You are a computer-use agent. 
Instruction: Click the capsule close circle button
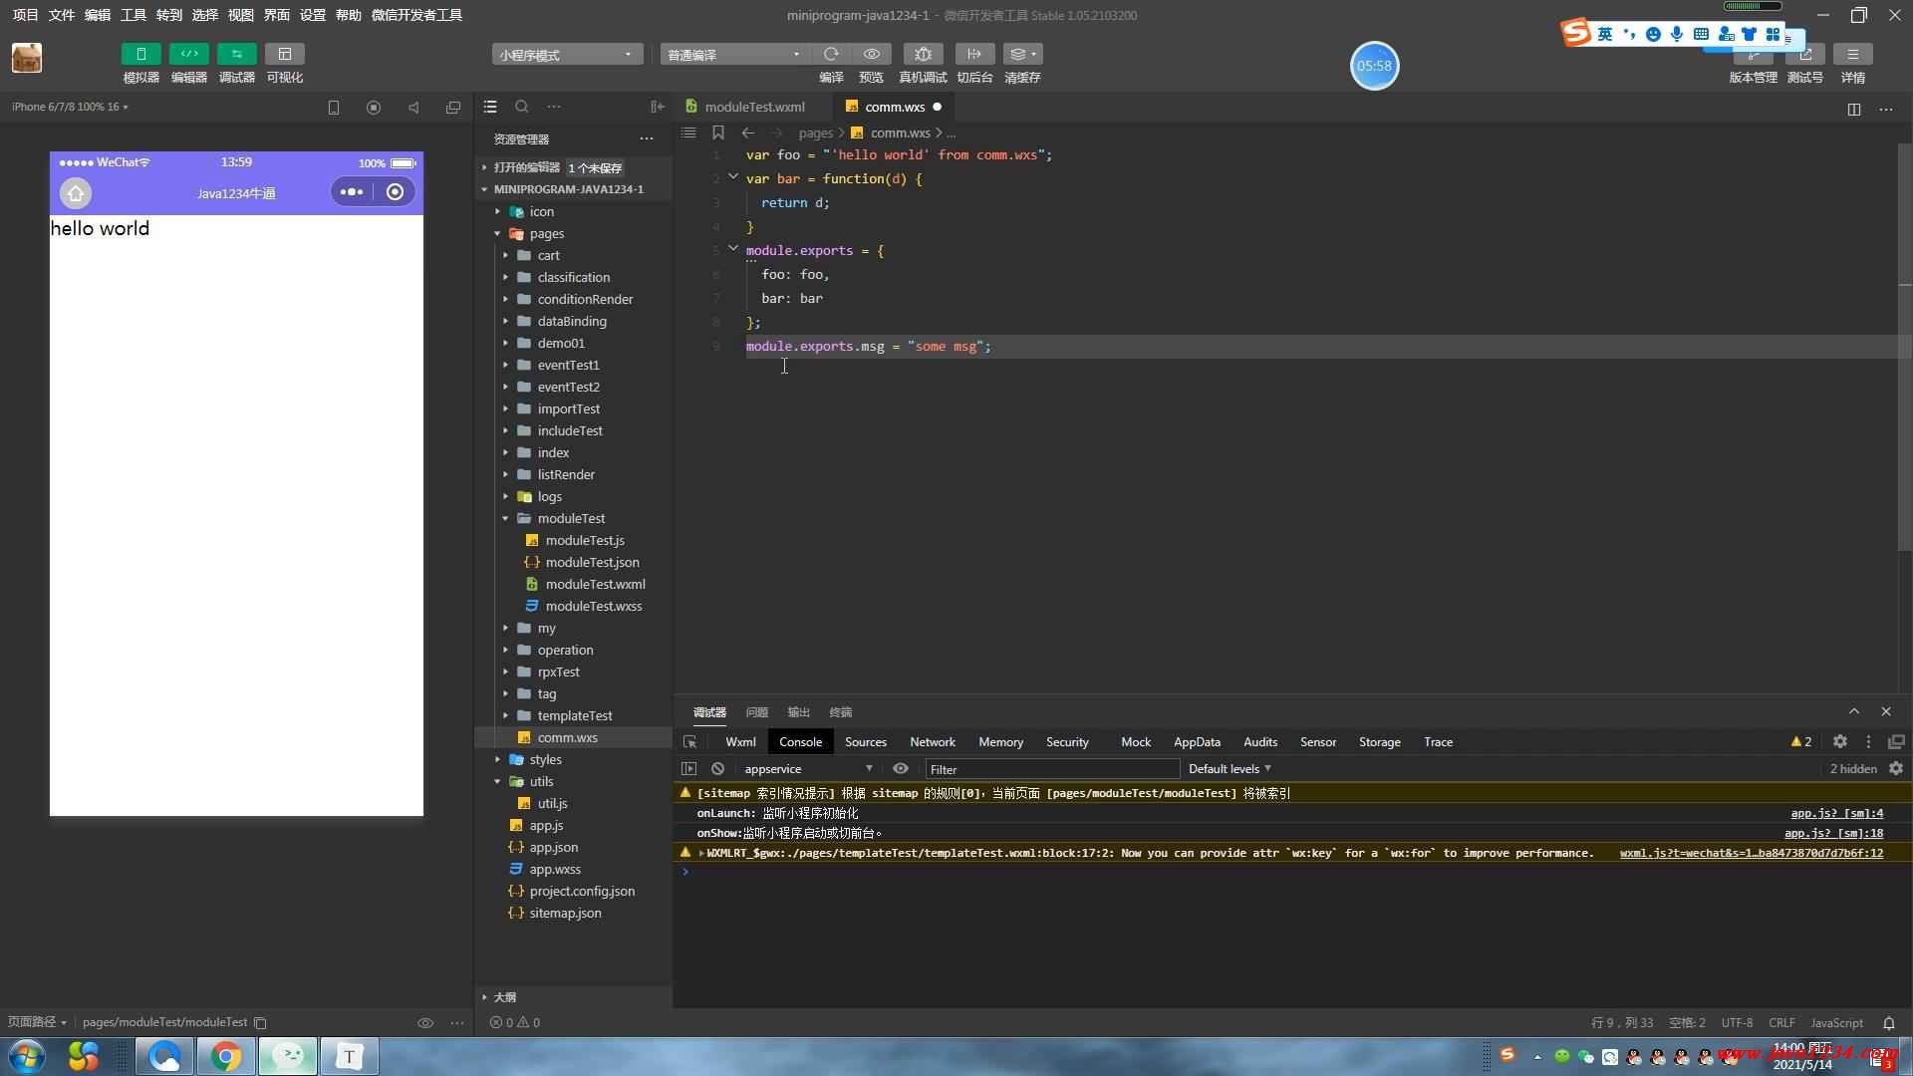(x=396, y=191)
